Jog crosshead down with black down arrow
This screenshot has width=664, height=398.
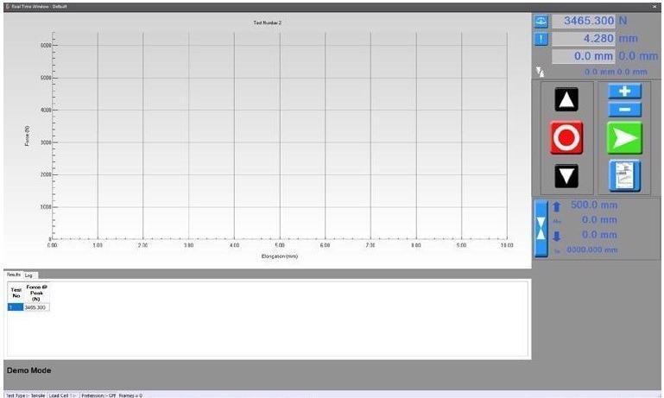(566, 176)
